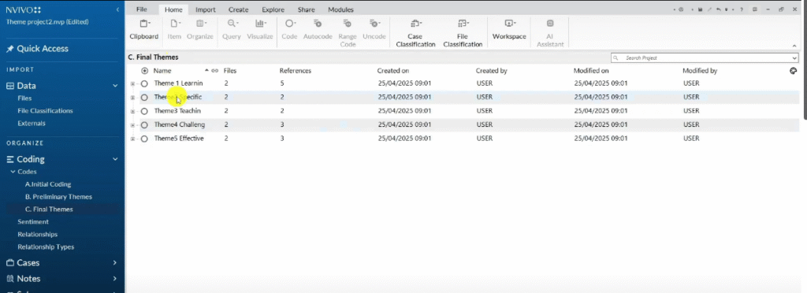The width and height of the screenshot is (807, 293).
Task: Open File Classifications in sidebar
Action: [45, 110]
